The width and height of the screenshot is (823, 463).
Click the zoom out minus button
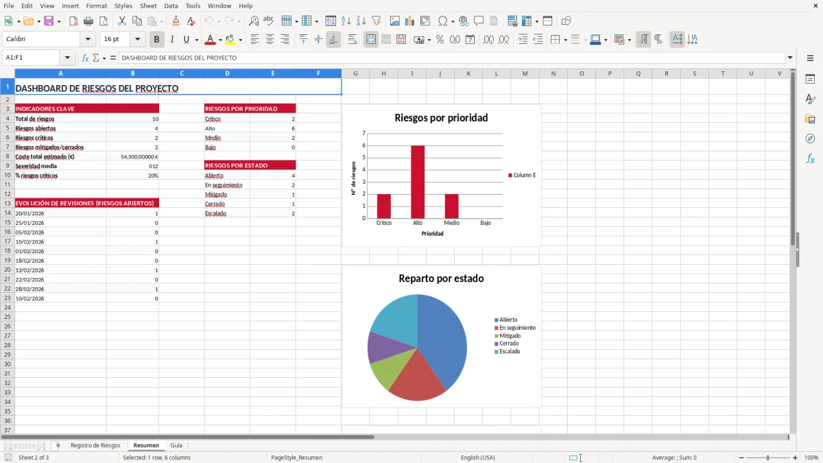(x=741, y=458)
